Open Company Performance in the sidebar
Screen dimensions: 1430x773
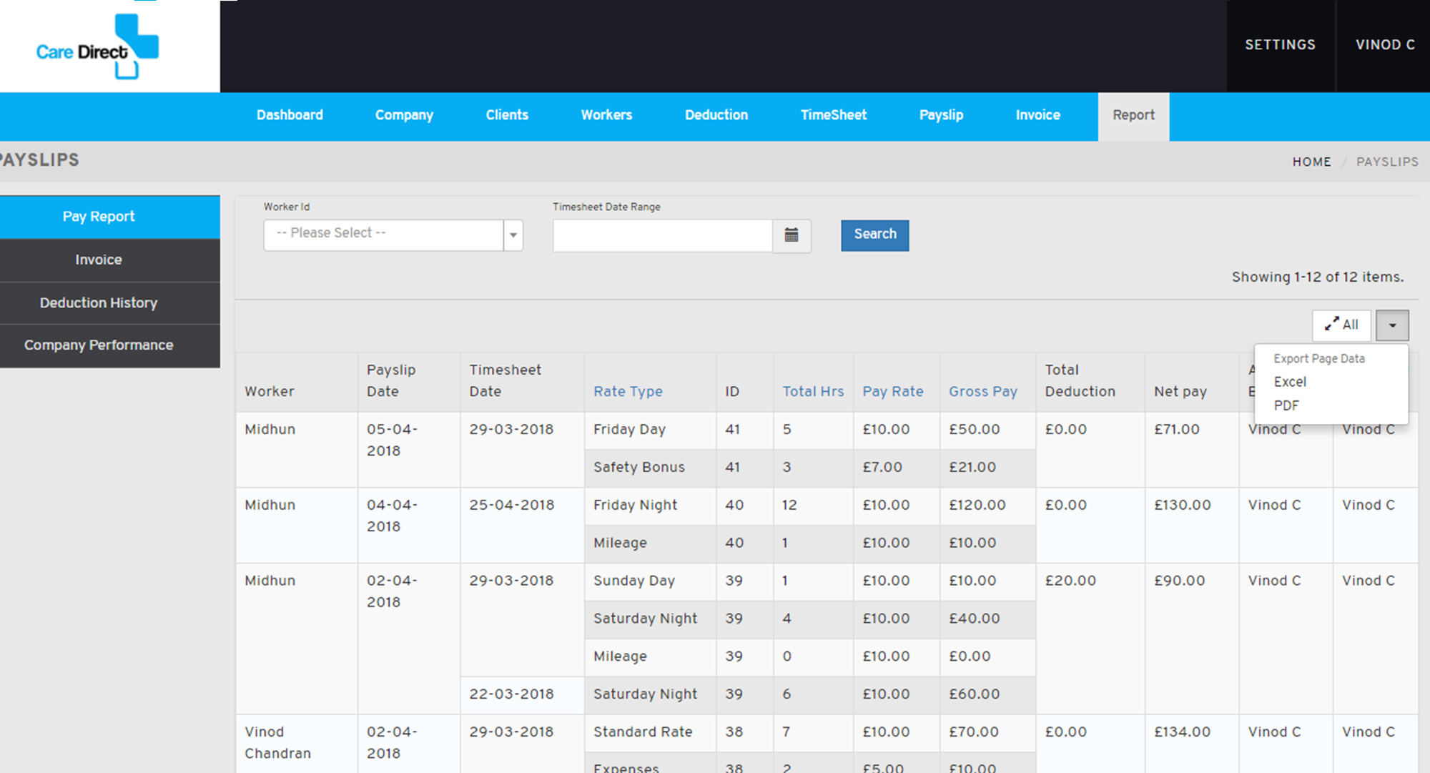pyautogui.click(x=110, y=345)
